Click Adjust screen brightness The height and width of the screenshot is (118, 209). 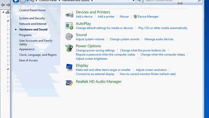click(91, 59)
